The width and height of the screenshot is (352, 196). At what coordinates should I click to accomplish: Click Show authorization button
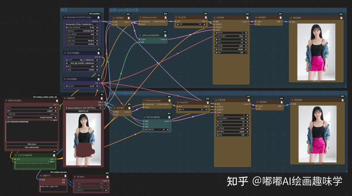32,147
